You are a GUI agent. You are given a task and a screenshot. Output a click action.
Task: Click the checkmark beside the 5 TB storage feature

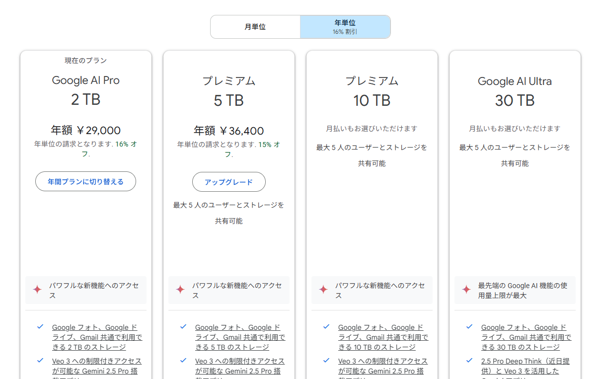point(183,327)
